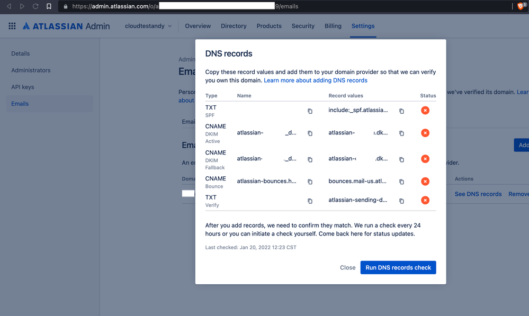Image resolution: width=529 pixels, height=316 pixels.
Task: Copy the DKIM Fallback record value
Action: point(401,159)
